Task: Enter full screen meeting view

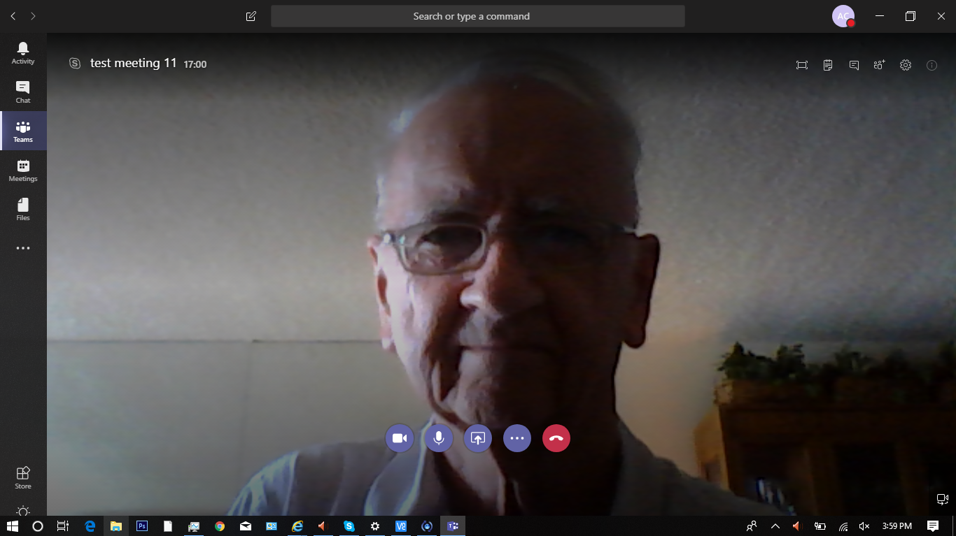Action: coord(802,65)
